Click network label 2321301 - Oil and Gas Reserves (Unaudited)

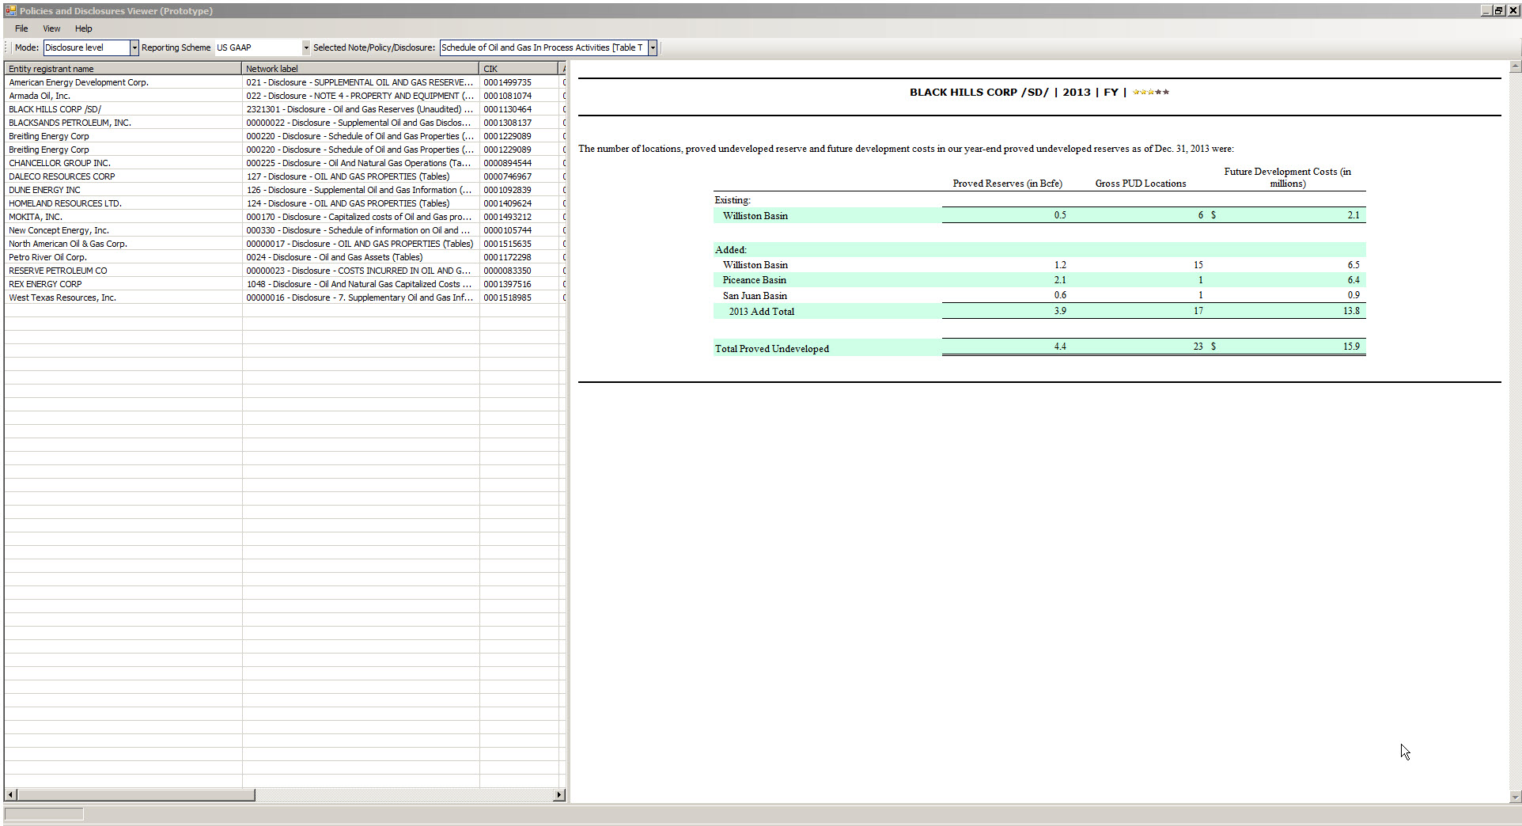click(x=360, y=109)
